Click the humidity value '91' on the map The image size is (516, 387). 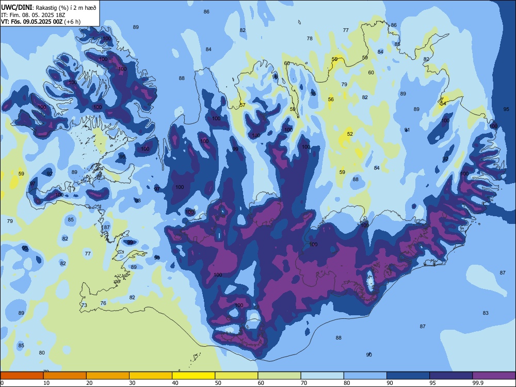click(407, 130)
